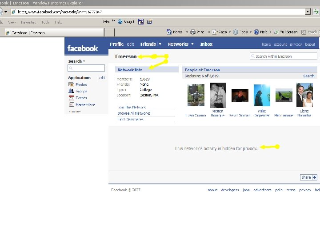This screenshot has height=240, width=320.
Task: Open the Home button dropdown arrow
Action: [x=187, y=32]
